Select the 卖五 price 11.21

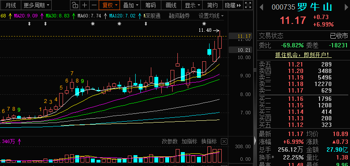[x=295, y=65]
